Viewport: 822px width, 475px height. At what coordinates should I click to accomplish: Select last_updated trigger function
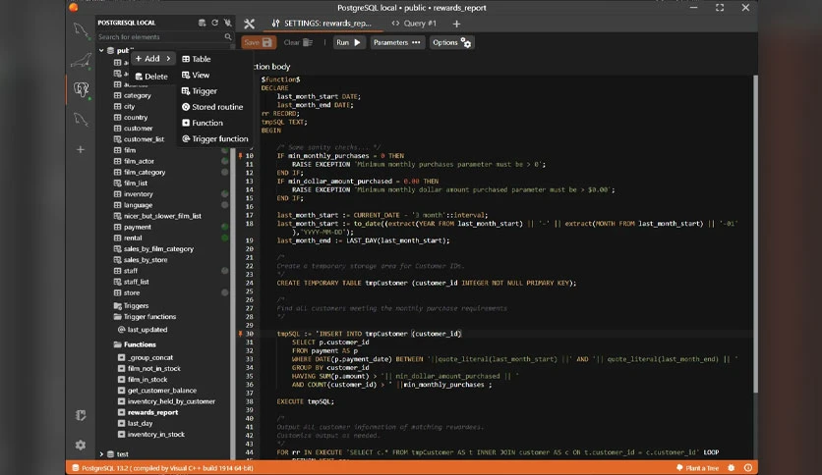point(143,330)
